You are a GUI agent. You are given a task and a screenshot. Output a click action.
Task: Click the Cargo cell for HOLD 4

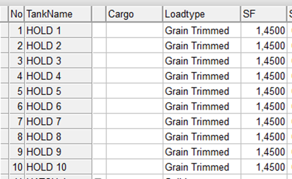135,76
